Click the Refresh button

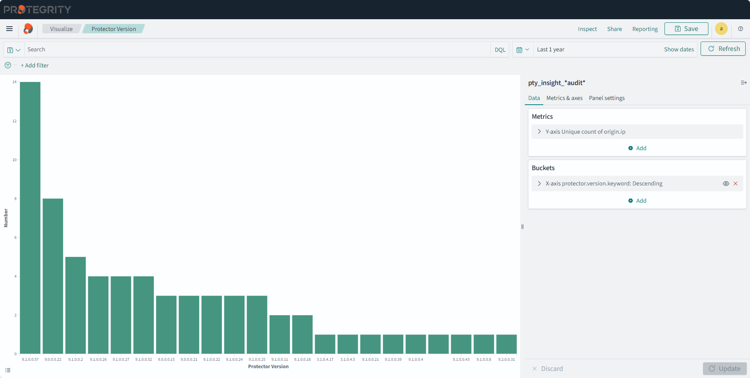click(x=723, y=49)
